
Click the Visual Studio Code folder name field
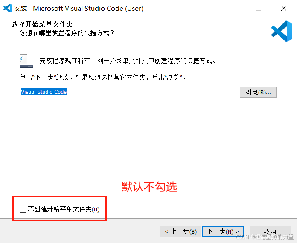(x=127, y=92)
